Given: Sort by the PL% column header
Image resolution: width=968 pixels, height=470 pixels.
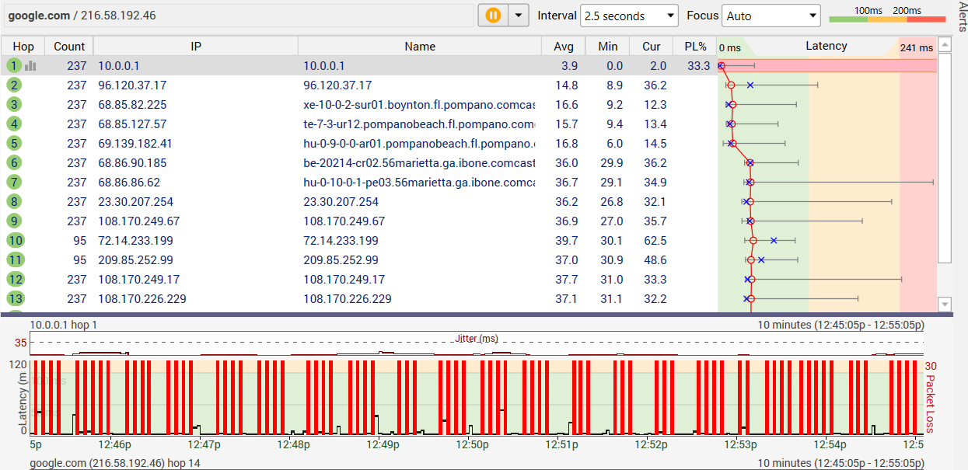Looking at the screenshot, I should point(695,47).
